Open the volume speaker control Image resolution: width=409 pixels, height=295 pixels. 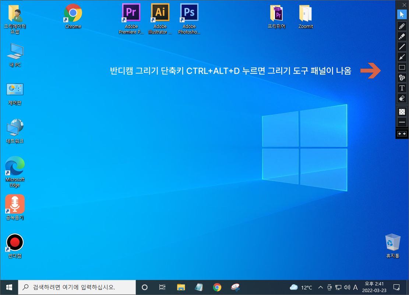click(x=347, y=287)
